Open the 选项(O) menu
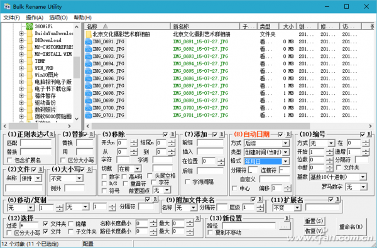377x248 pixels. [58, 18]
